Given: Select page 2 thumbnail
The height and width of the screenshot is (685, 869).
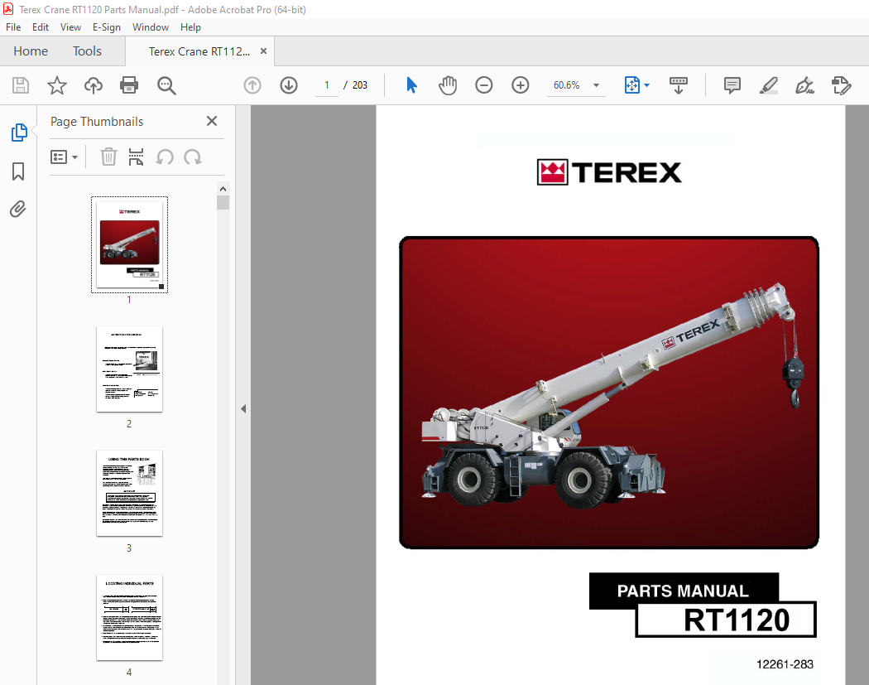Looking at the screenshot, I should (130, 369).
